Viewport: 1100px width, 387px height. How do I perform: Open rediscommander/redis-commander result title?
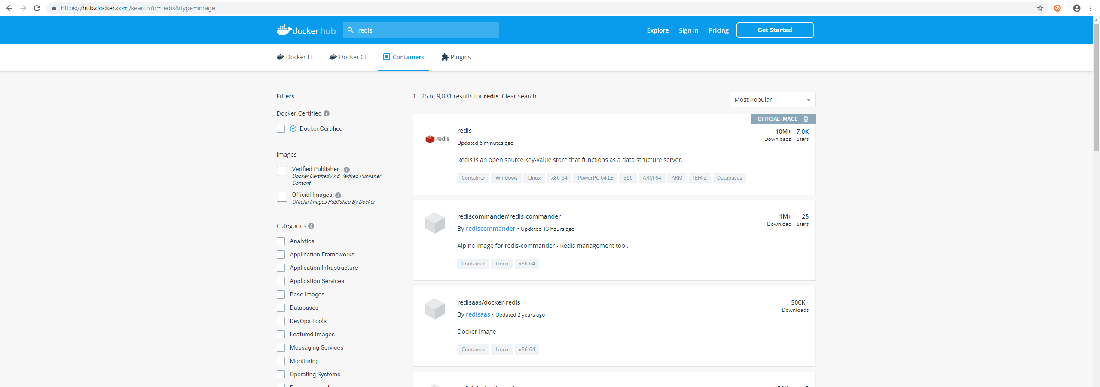coord(509,216)
